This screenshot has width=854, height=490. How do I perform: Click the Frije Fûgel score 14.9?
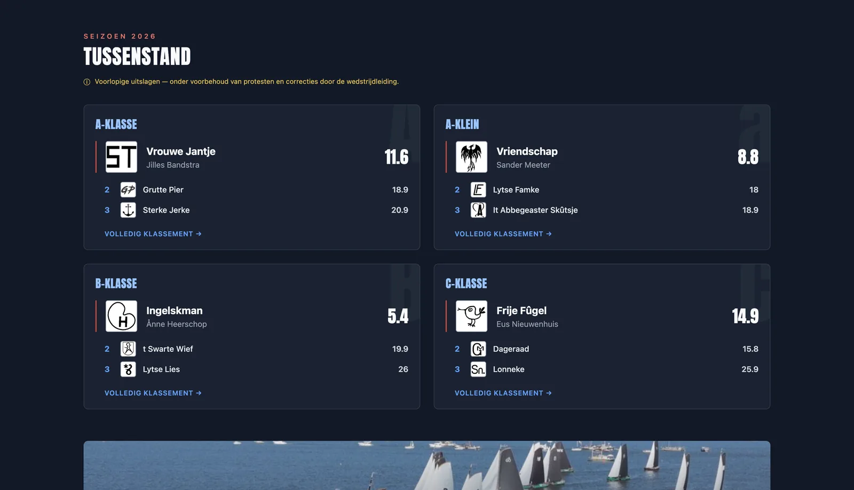point(745,316)
